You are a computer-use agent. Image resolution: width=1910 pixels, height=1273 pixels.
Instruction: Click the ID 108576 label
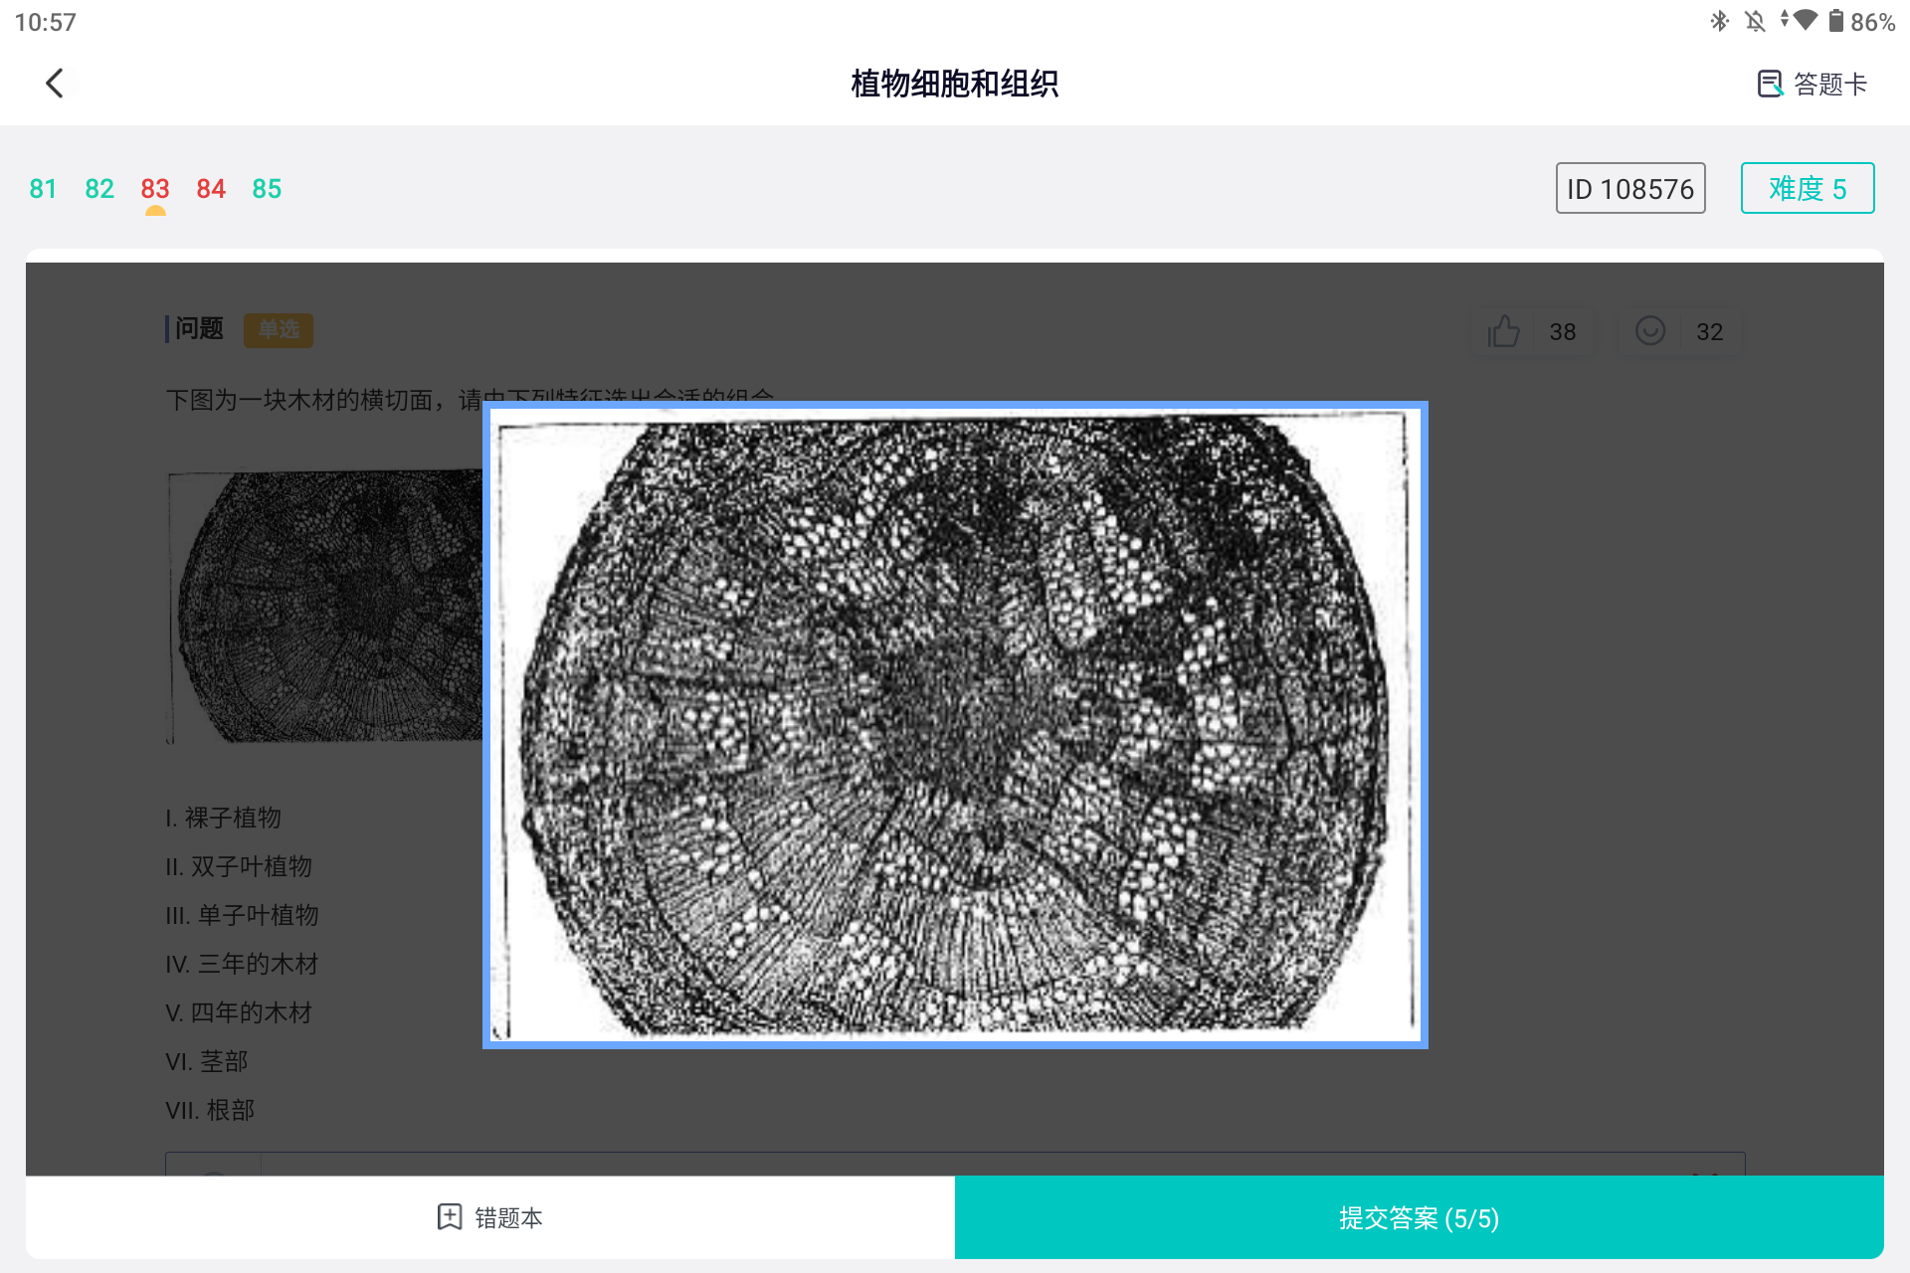[1630, 188]
